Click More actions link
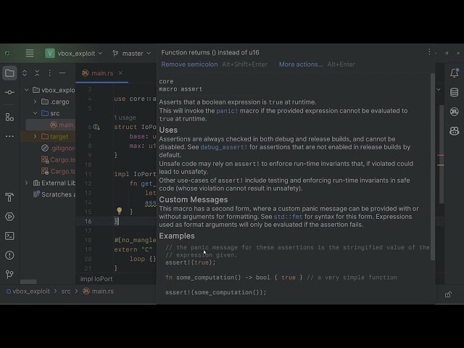This screenshot has width=464, height=348. [301, 65]
